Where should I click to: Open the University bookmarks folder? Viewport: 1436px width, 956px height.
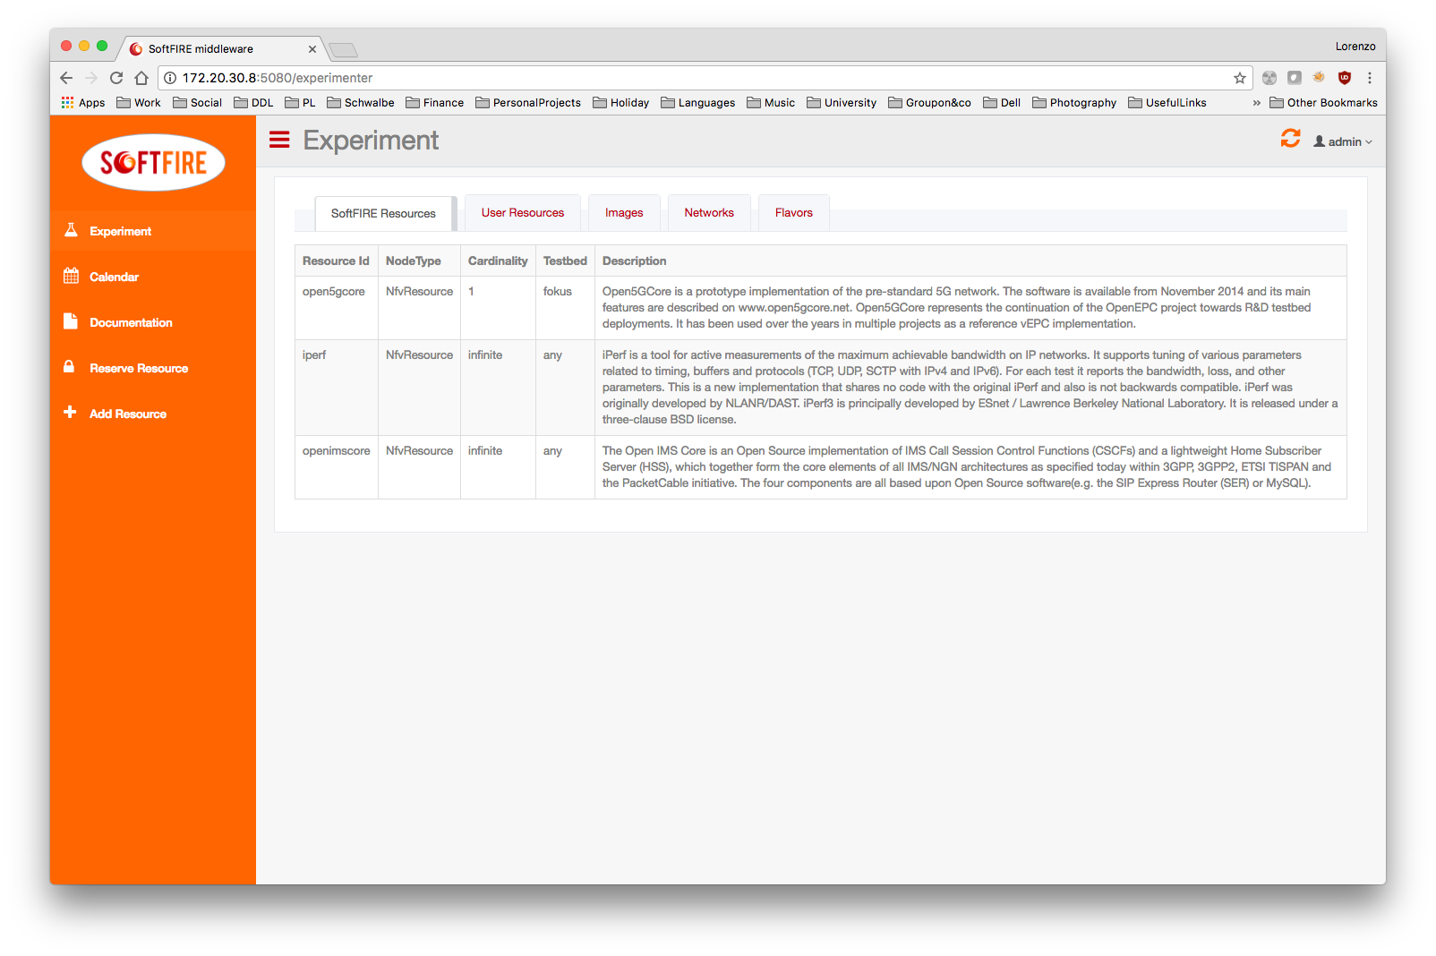842,103
